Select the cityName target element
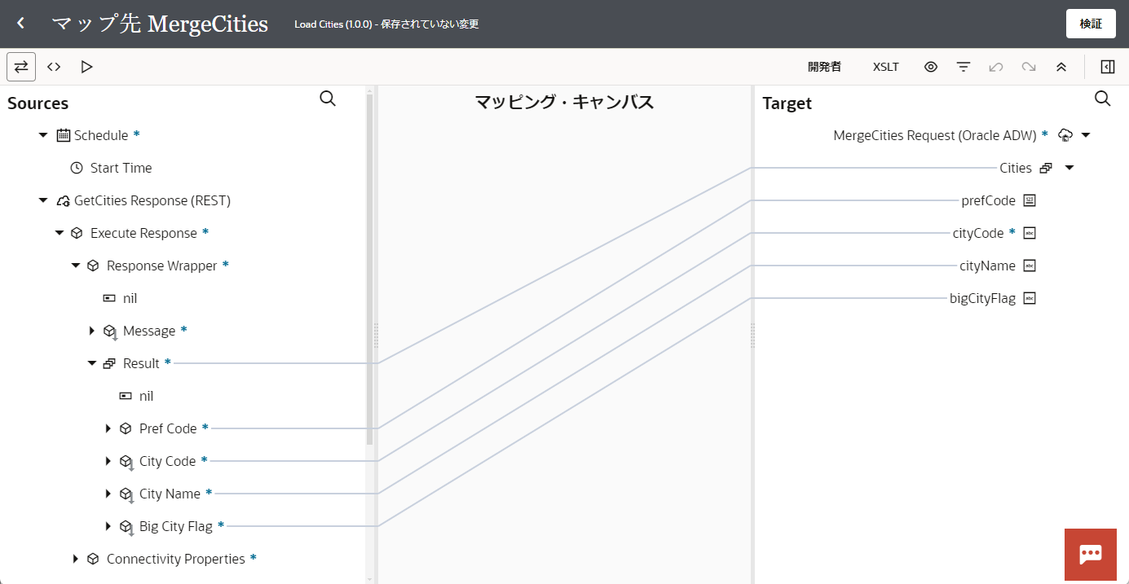The height and width of the screenshot is (584, 1129). pyautogui.click(x=987, y=266)
